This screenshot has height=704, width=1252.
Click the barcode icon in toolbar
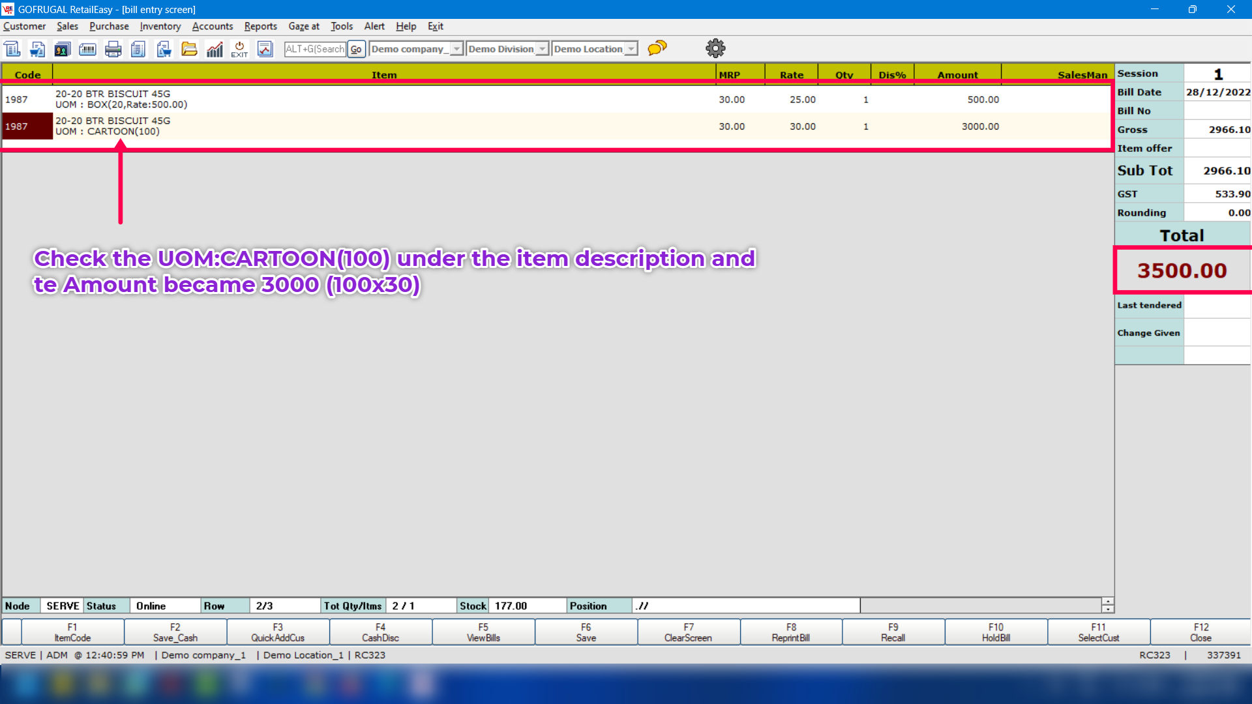(x=87, y=49)
